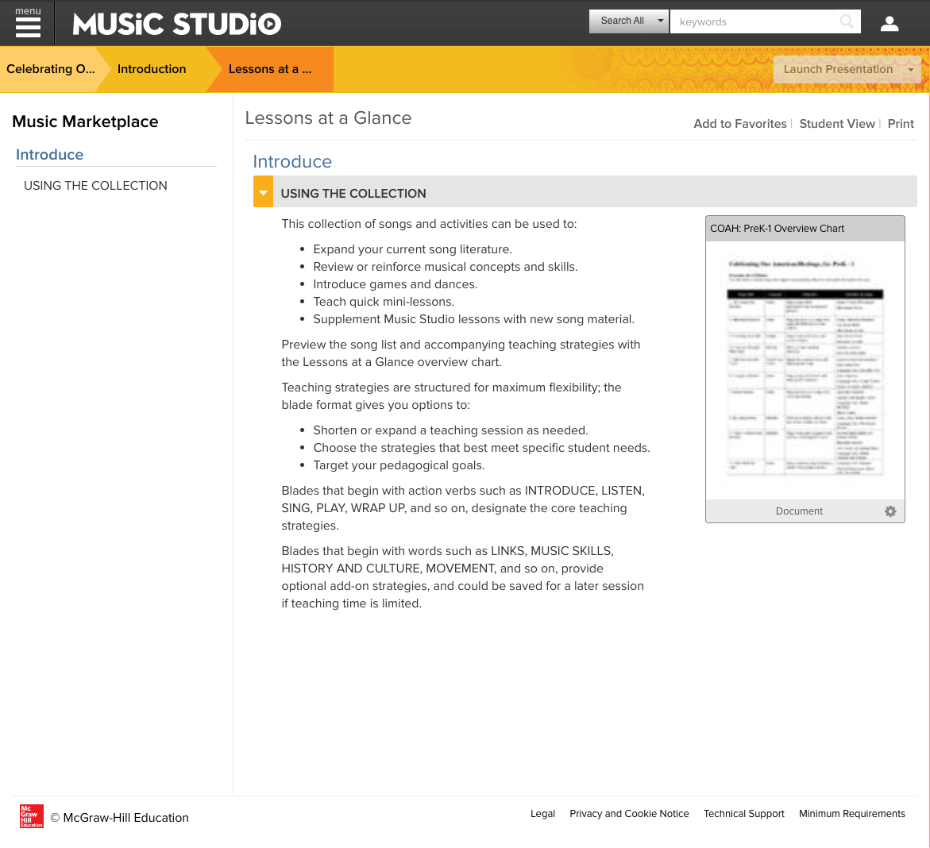Select Lessons at a ... breadcrumb

tap(270, 69)
